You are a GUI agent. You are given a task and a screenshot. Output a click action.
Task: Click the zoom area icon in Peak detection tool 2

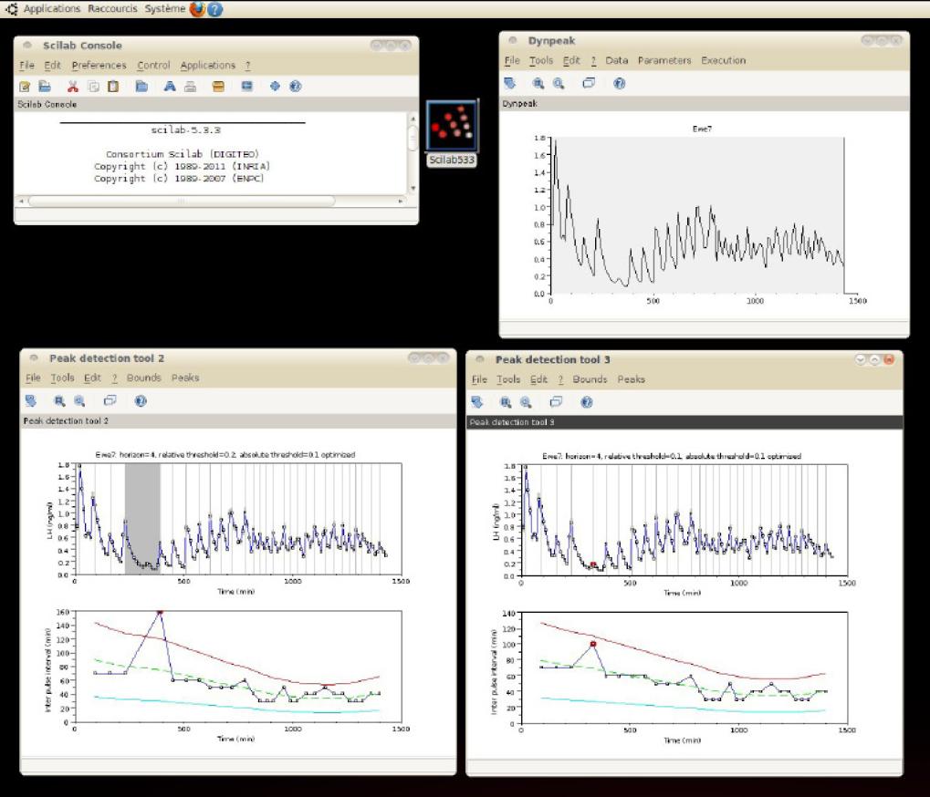59,401
